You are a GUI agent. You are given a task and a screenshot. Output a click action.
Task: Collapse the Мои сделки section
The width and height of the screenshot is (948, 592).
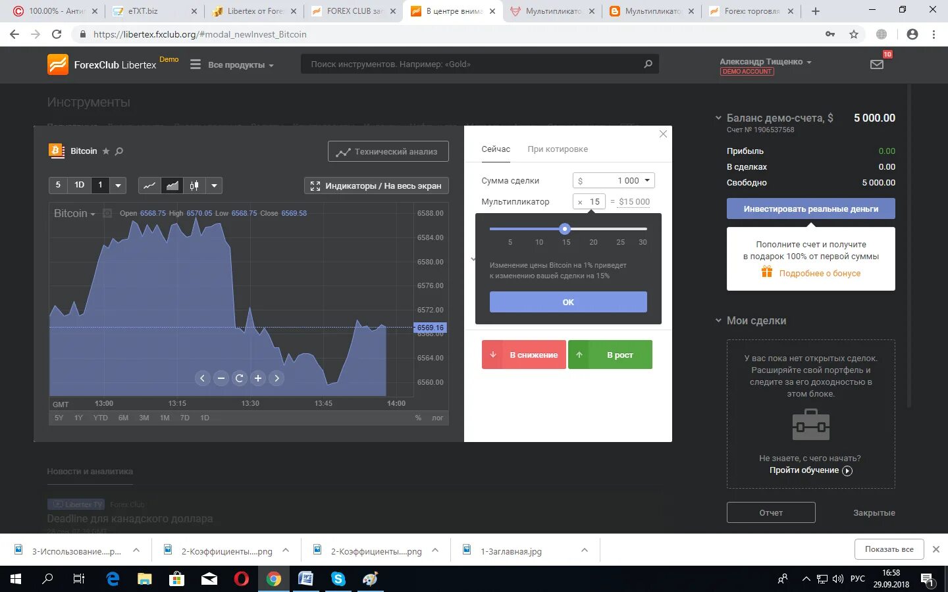click(x=718, y=320)
